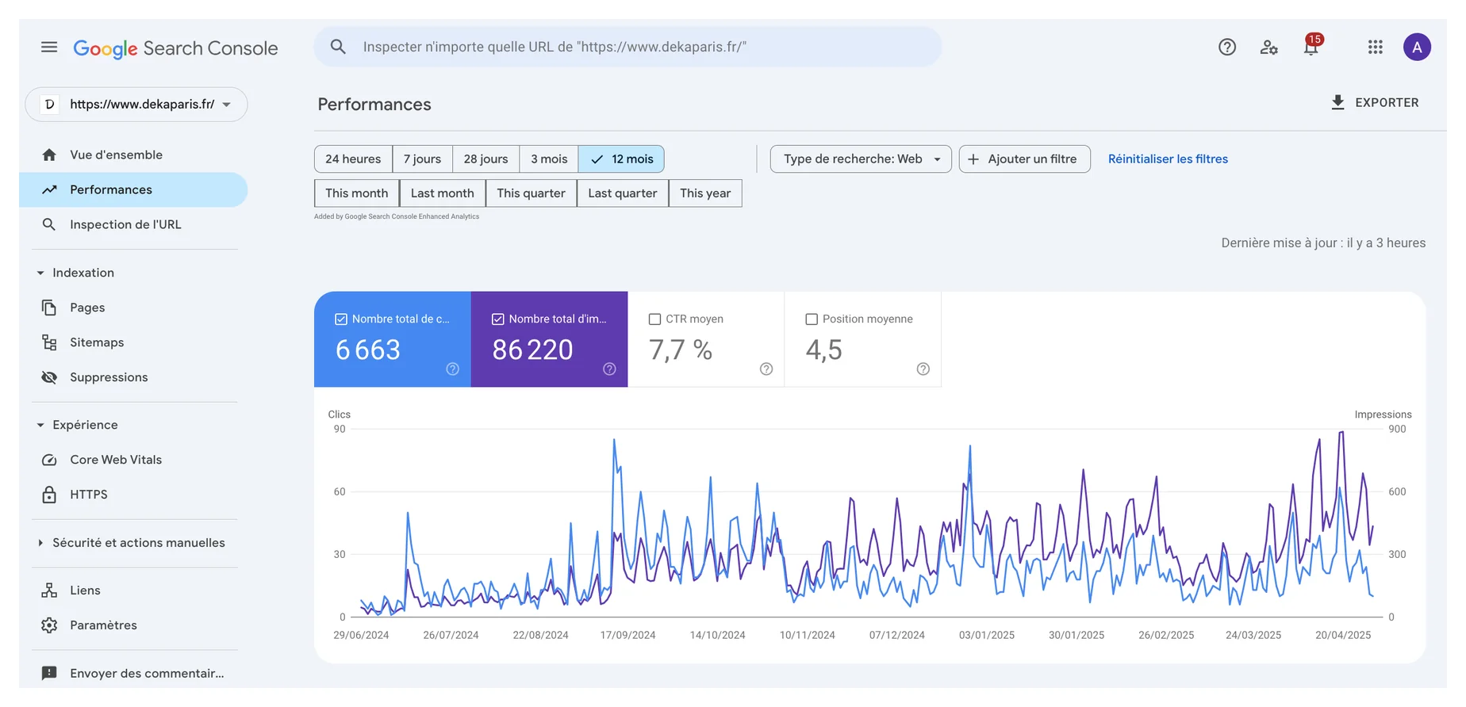Select the 7 jours date range
The width and height of the screenshot is (1466, 707).
point(422,159)
